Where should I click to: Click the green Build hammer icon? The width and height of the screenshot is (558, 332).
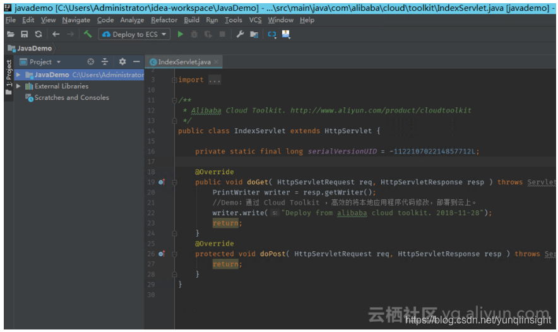[x=88, y=34]
